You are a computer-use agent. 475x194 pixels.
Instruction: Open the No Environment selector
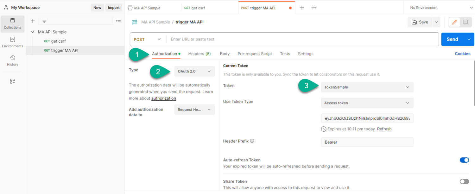pos(441,8)
